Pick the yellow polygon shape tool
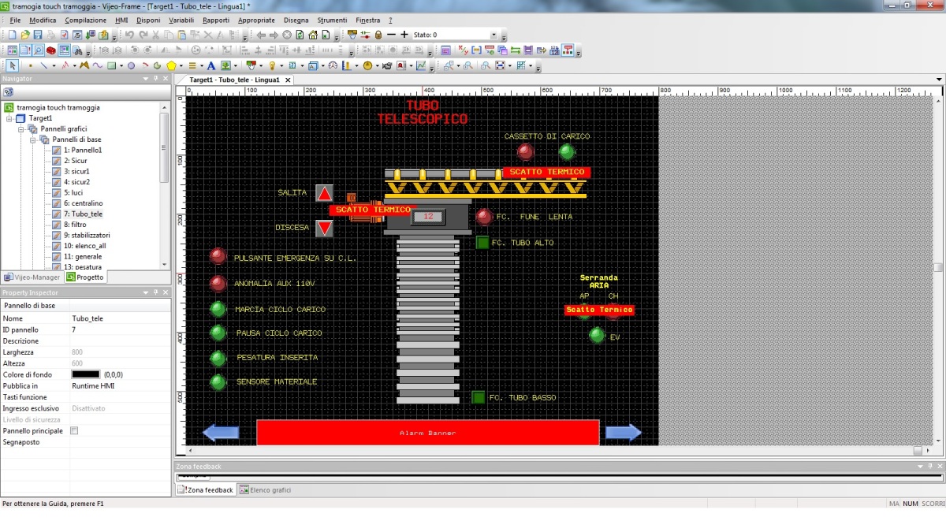The width and height of the screenshot is (946, 532). (x=171, y=65)
